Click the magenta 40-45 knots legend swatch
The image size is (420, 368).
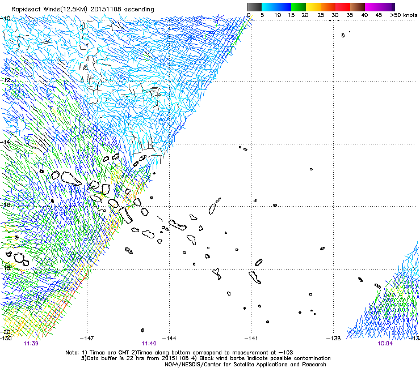372,7
